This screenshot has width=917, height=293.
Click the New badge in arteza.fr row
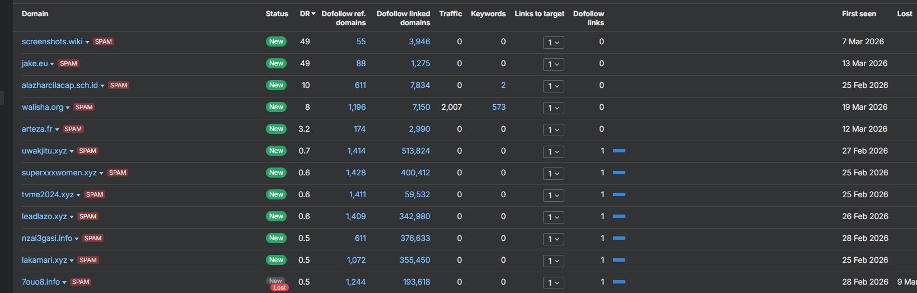(x=276, y=129)
